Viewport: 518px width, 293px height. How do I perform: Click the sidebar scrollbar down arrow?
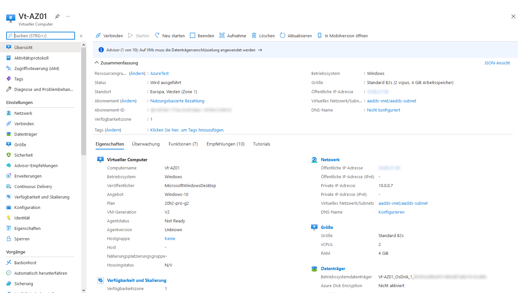point(83,290)
